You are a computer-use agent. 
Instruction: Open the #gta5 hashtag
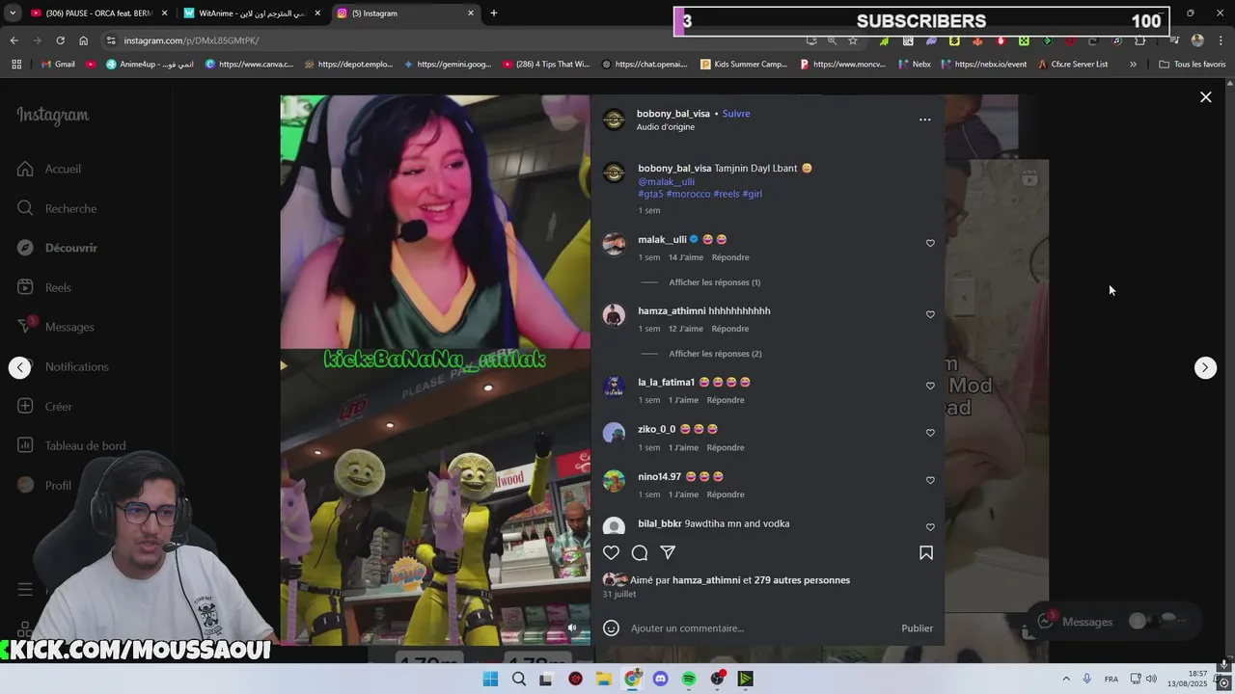[x=650, y=194]
